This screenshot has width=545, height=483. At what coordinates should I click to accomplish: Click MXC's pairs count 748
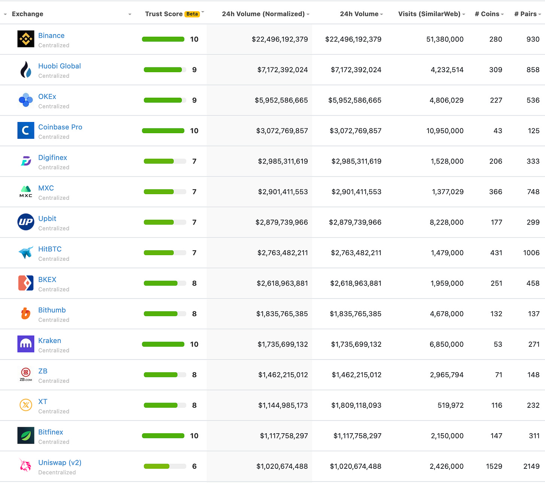tap(533, 192)
